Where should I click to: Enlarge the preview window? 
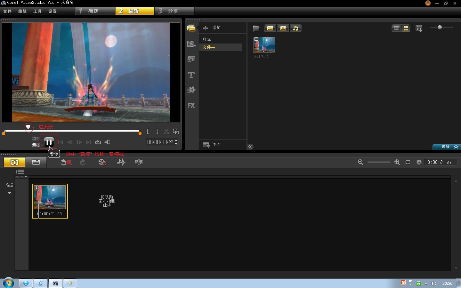pos(176,132)
